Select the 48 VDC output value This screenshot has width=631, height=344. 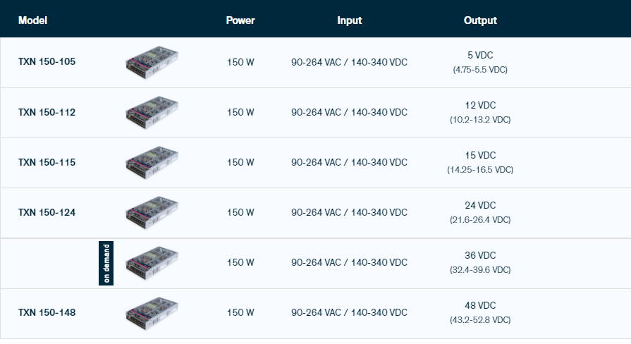coord(480,305)
